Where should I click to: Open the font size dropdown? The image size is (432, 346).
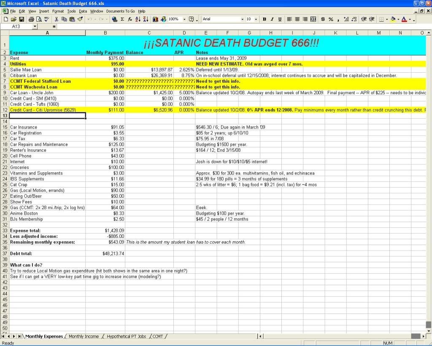(x=256, y=19)
